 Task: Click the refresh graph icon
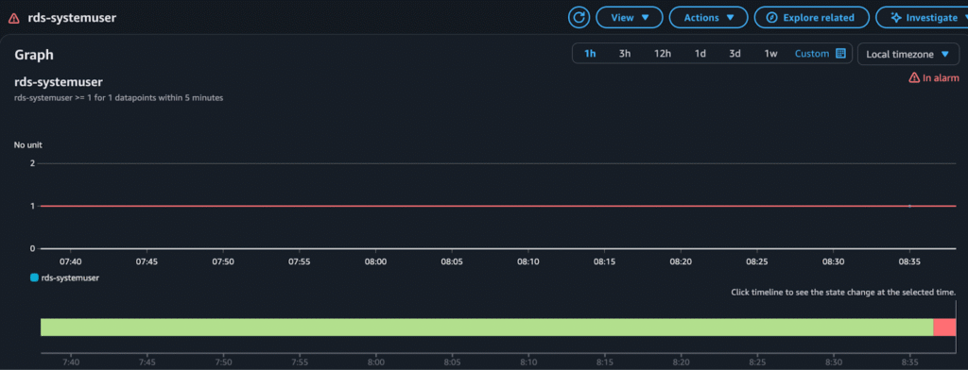tap(579, 17)
